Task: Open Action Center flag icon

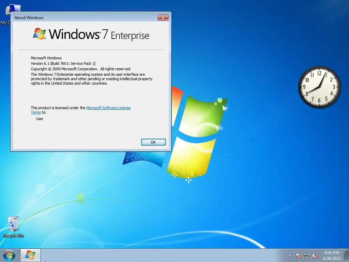Action: tap(298, 256)
